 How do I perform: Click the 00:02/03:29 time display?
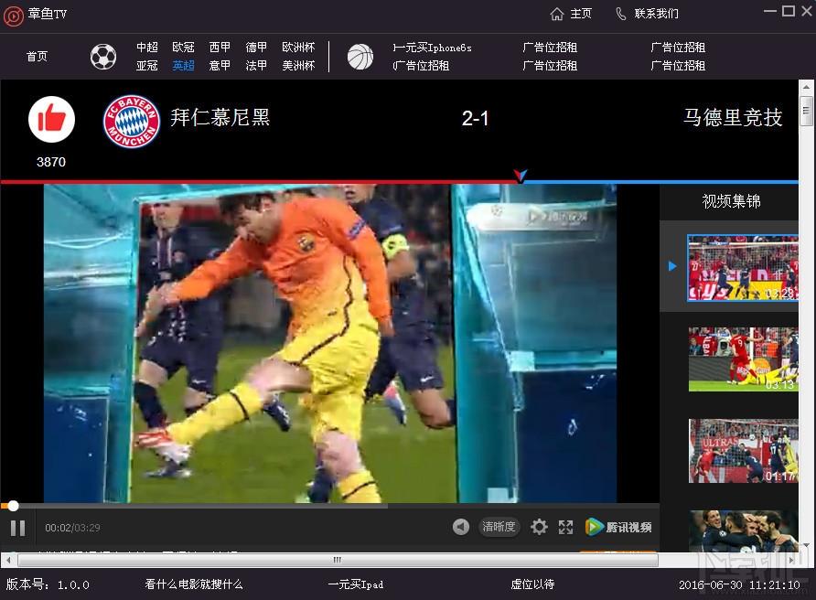tap(73, 528)
